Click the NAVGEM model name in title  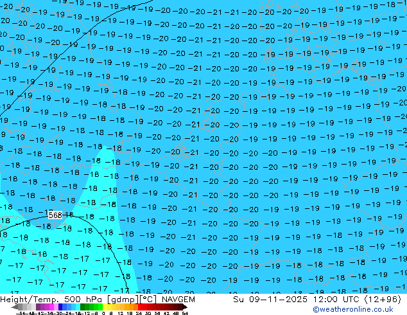pyautogui.click(x=178, y=300)
